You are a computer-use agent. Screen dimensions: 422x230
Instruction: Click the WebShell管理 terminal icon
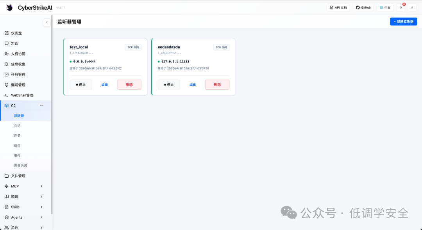tap(7, 95)
